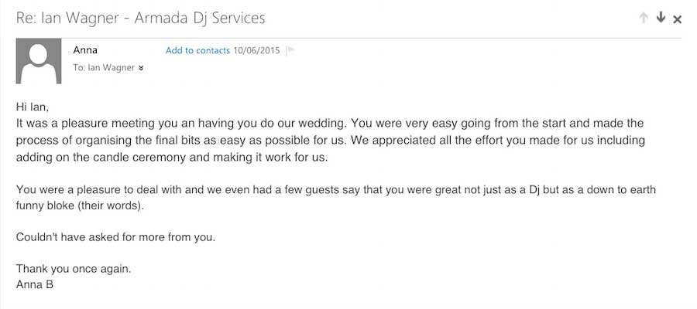Close the open email with the X
697x309 pixels.
pos(678,19)
